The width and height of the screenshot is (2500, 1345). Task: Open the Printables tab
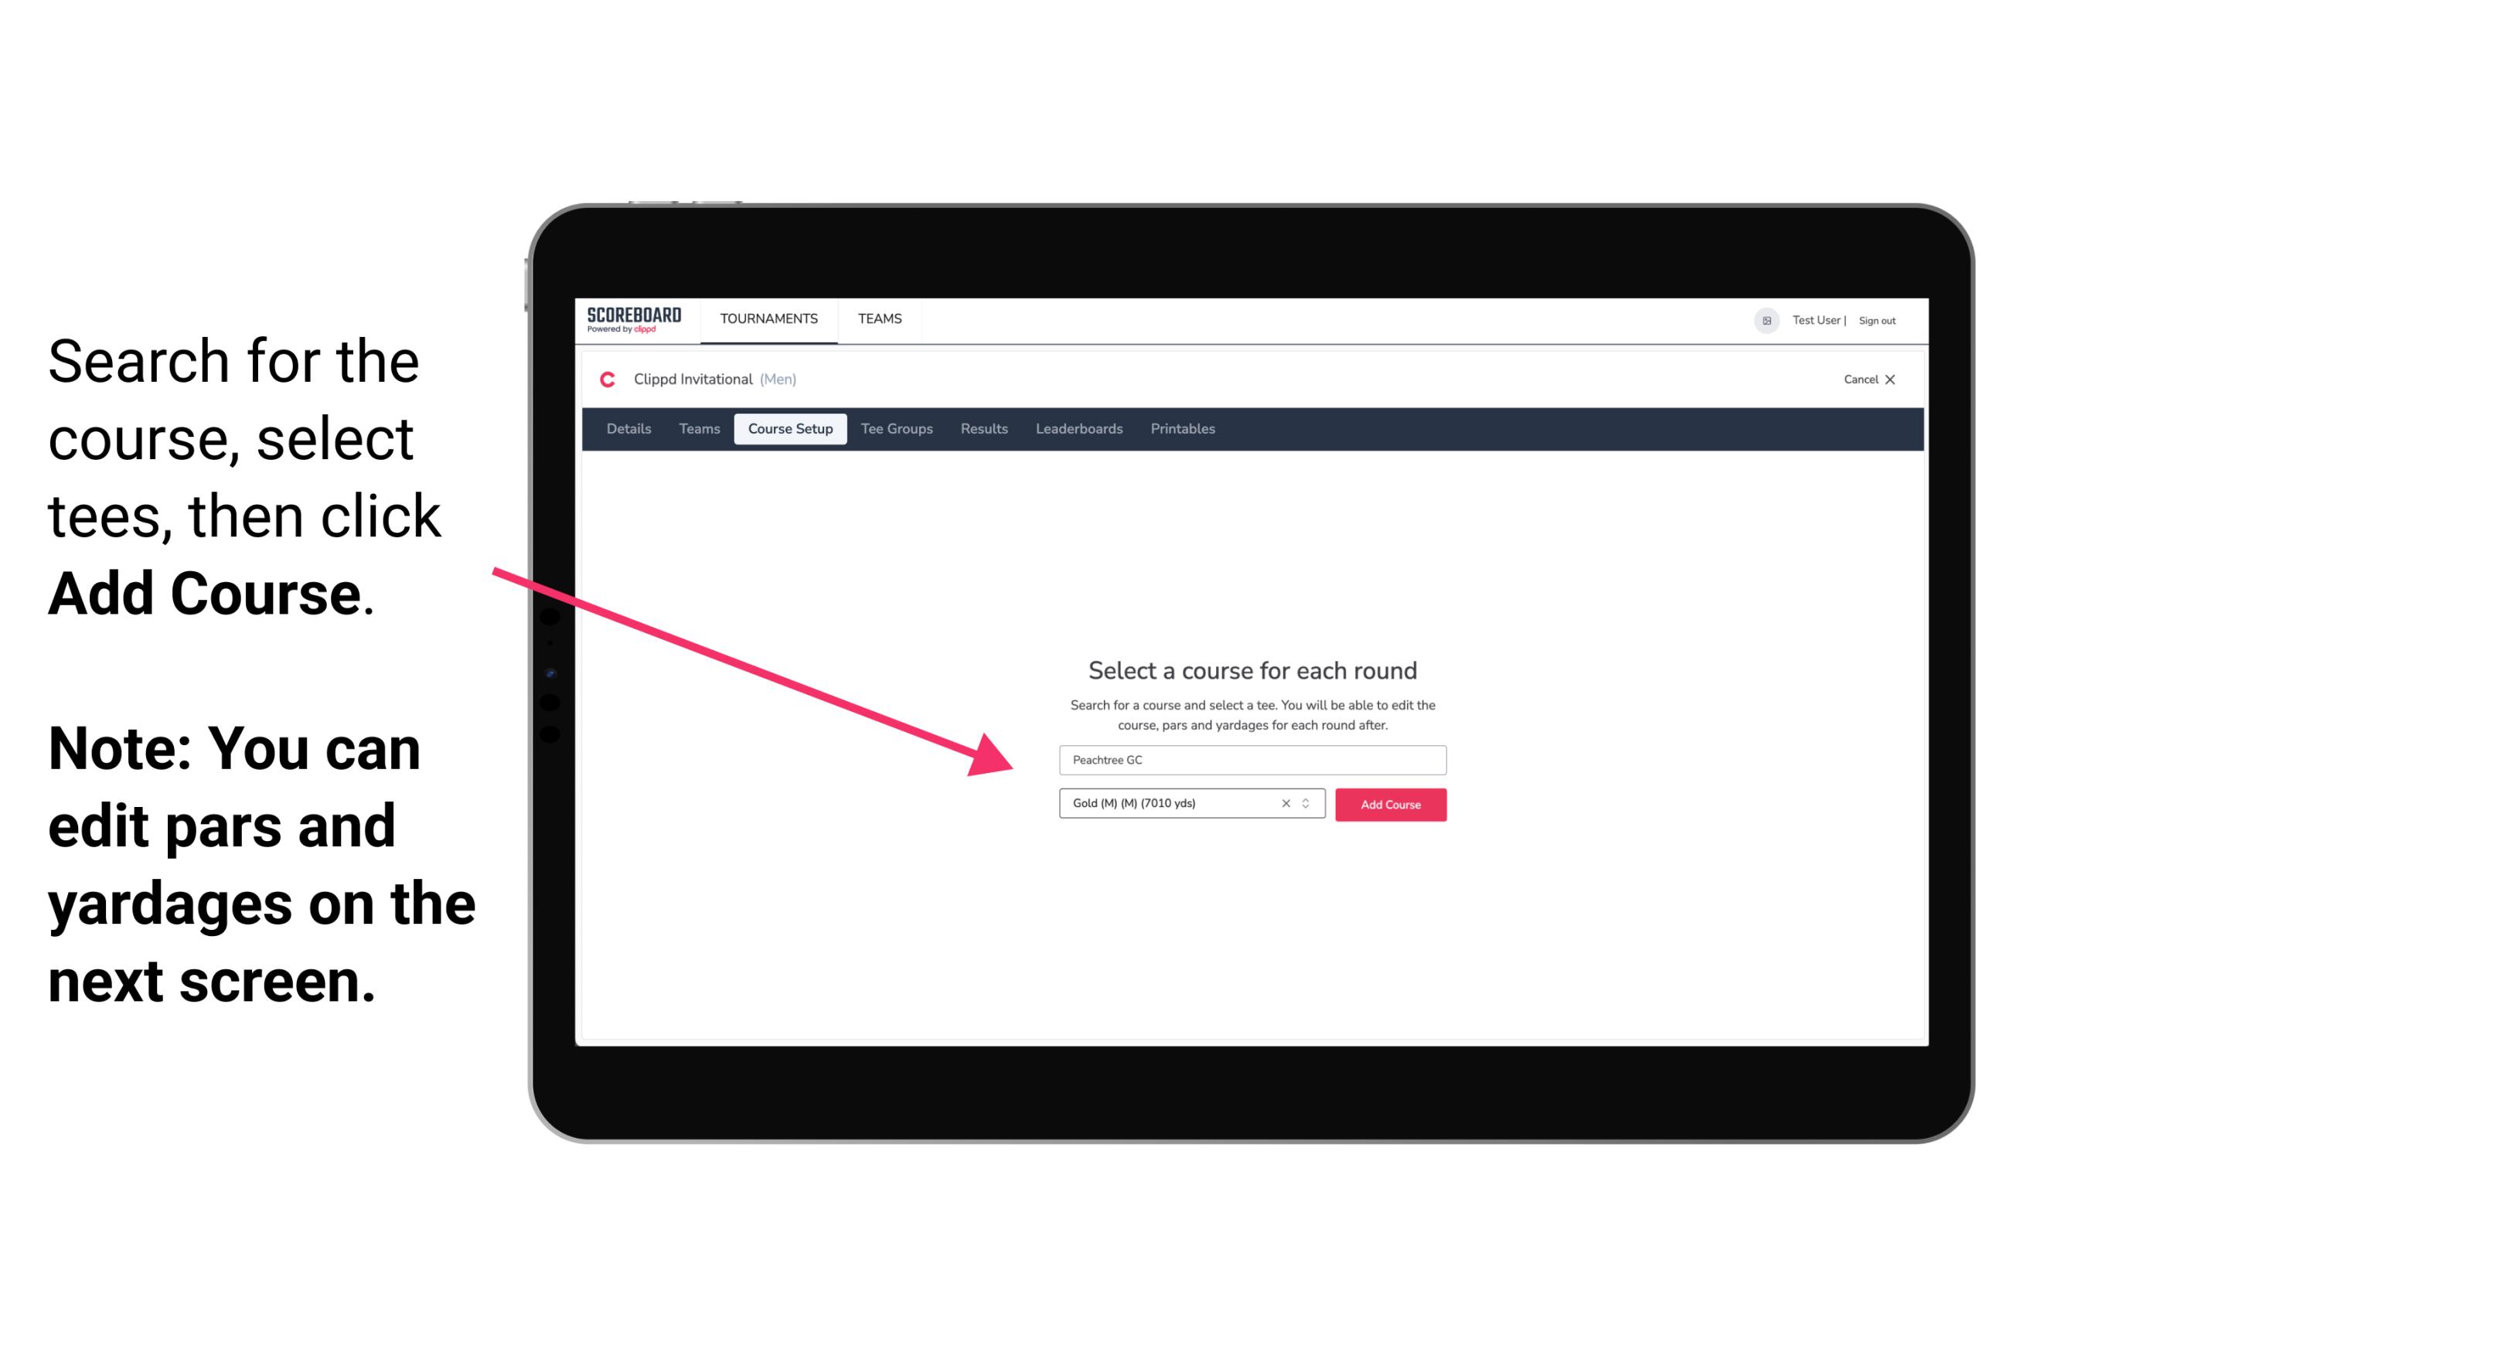[x=1184, y=429]
